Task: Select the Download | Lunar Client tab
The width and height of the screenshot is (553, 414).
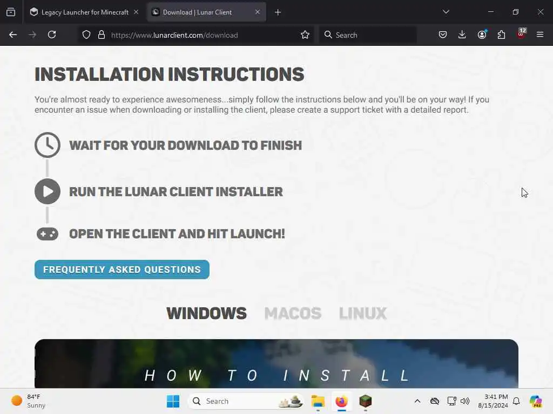Action: click(x=206, y=12)
